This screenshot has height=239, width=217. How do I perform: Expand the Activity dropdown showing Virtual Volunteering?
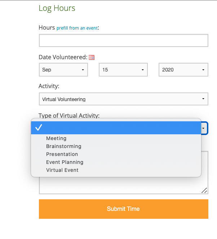[x=123, y=99]
